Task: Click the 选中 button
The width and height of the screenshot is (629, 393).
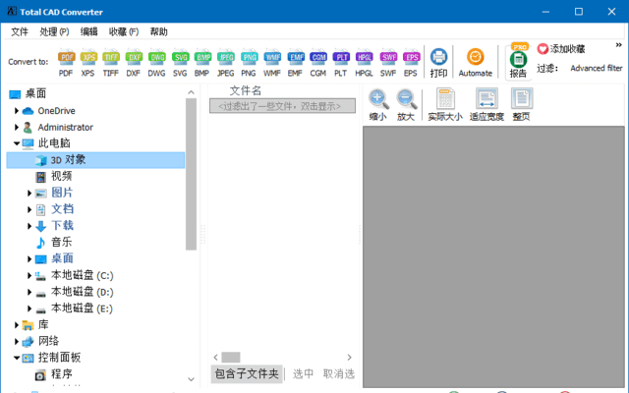Action: (304, 373)
